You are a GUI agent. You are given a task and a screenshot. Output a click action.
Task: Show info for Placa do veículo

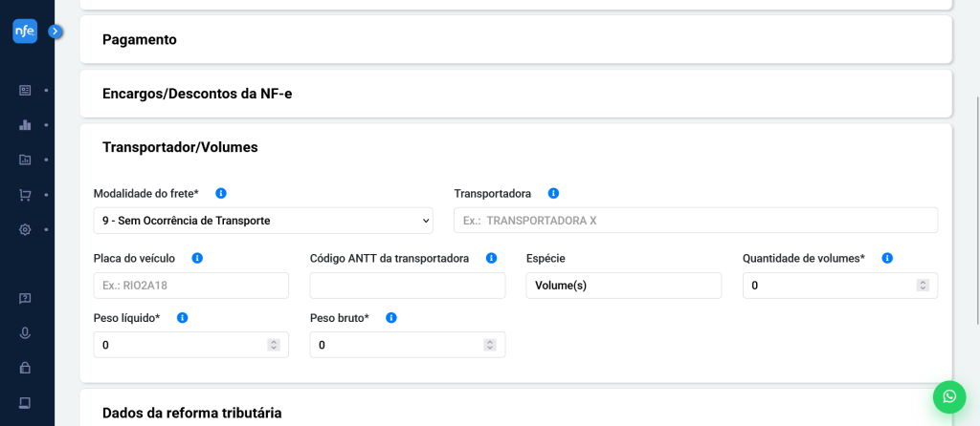197,258
